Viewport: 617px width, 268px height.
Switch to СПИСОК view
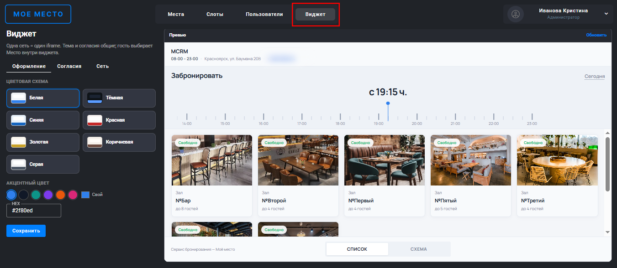click(357, 249)
